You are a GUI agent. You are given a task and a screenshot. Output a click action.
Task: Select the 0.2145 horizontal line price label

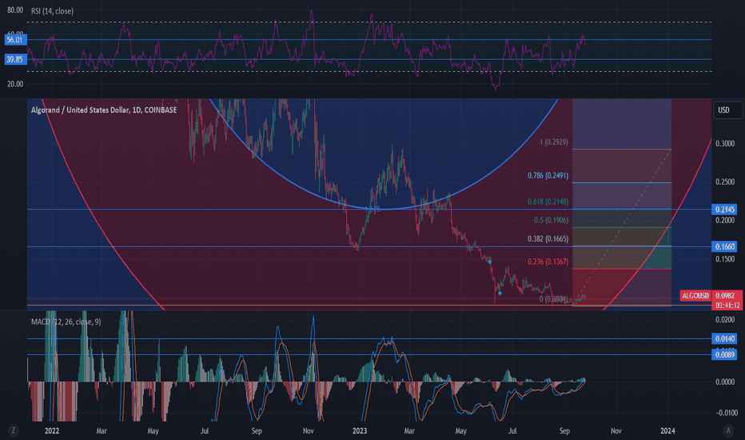[x=724, y=210]
